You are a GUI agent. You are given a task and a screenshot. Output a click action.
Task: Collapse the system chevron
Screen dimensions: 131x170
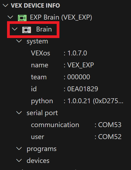click(x=19, y=41)
